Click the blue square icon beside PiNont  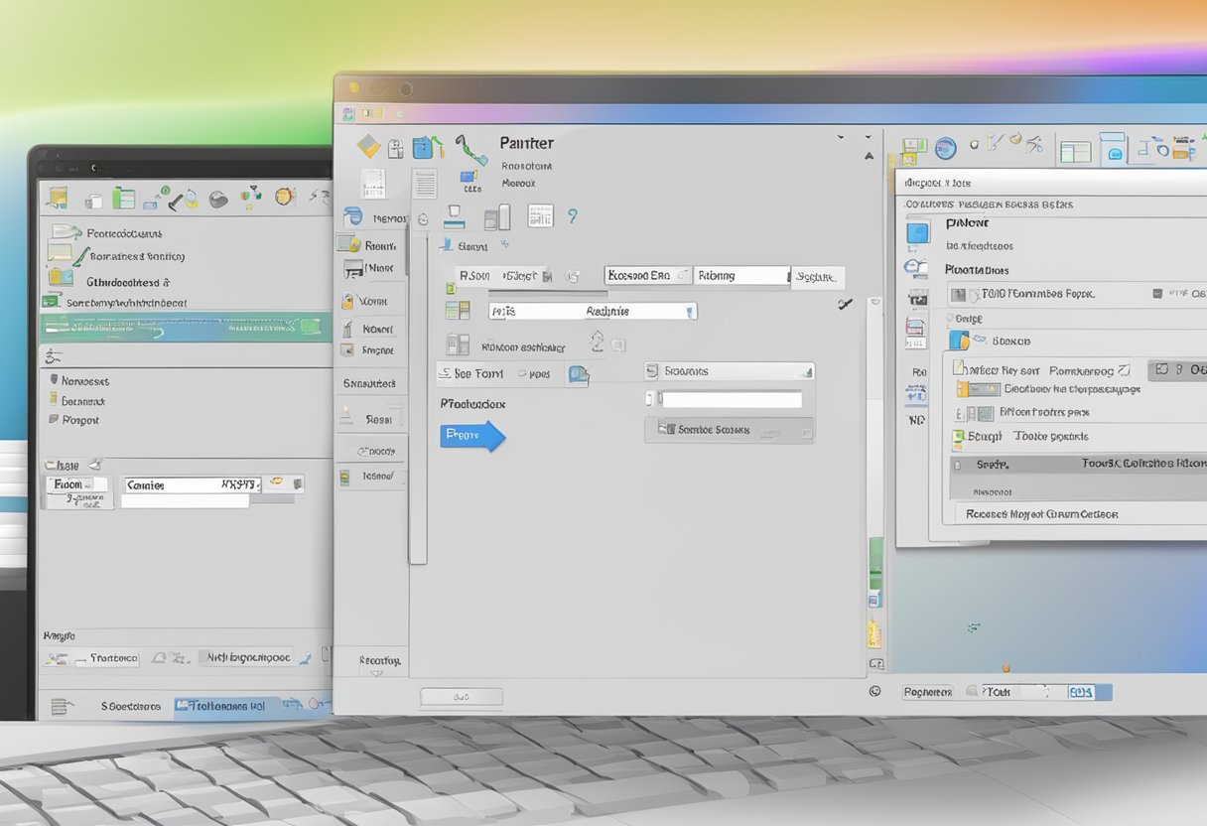point(918,232)
